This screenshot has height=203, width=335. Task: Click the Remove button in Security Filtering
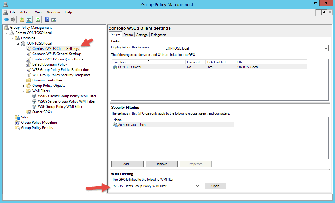pyautogui.click(x=161, y=164)
